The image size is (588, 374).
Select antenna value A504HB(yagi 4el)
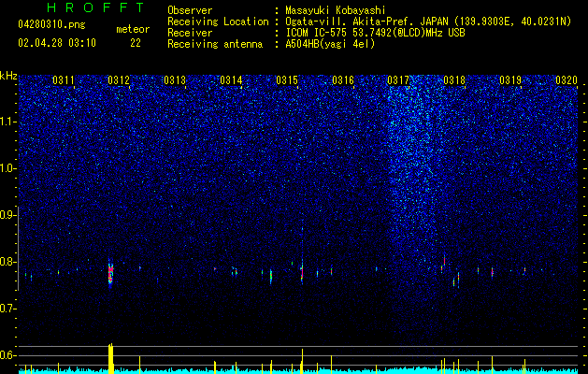tap(330, 44)
